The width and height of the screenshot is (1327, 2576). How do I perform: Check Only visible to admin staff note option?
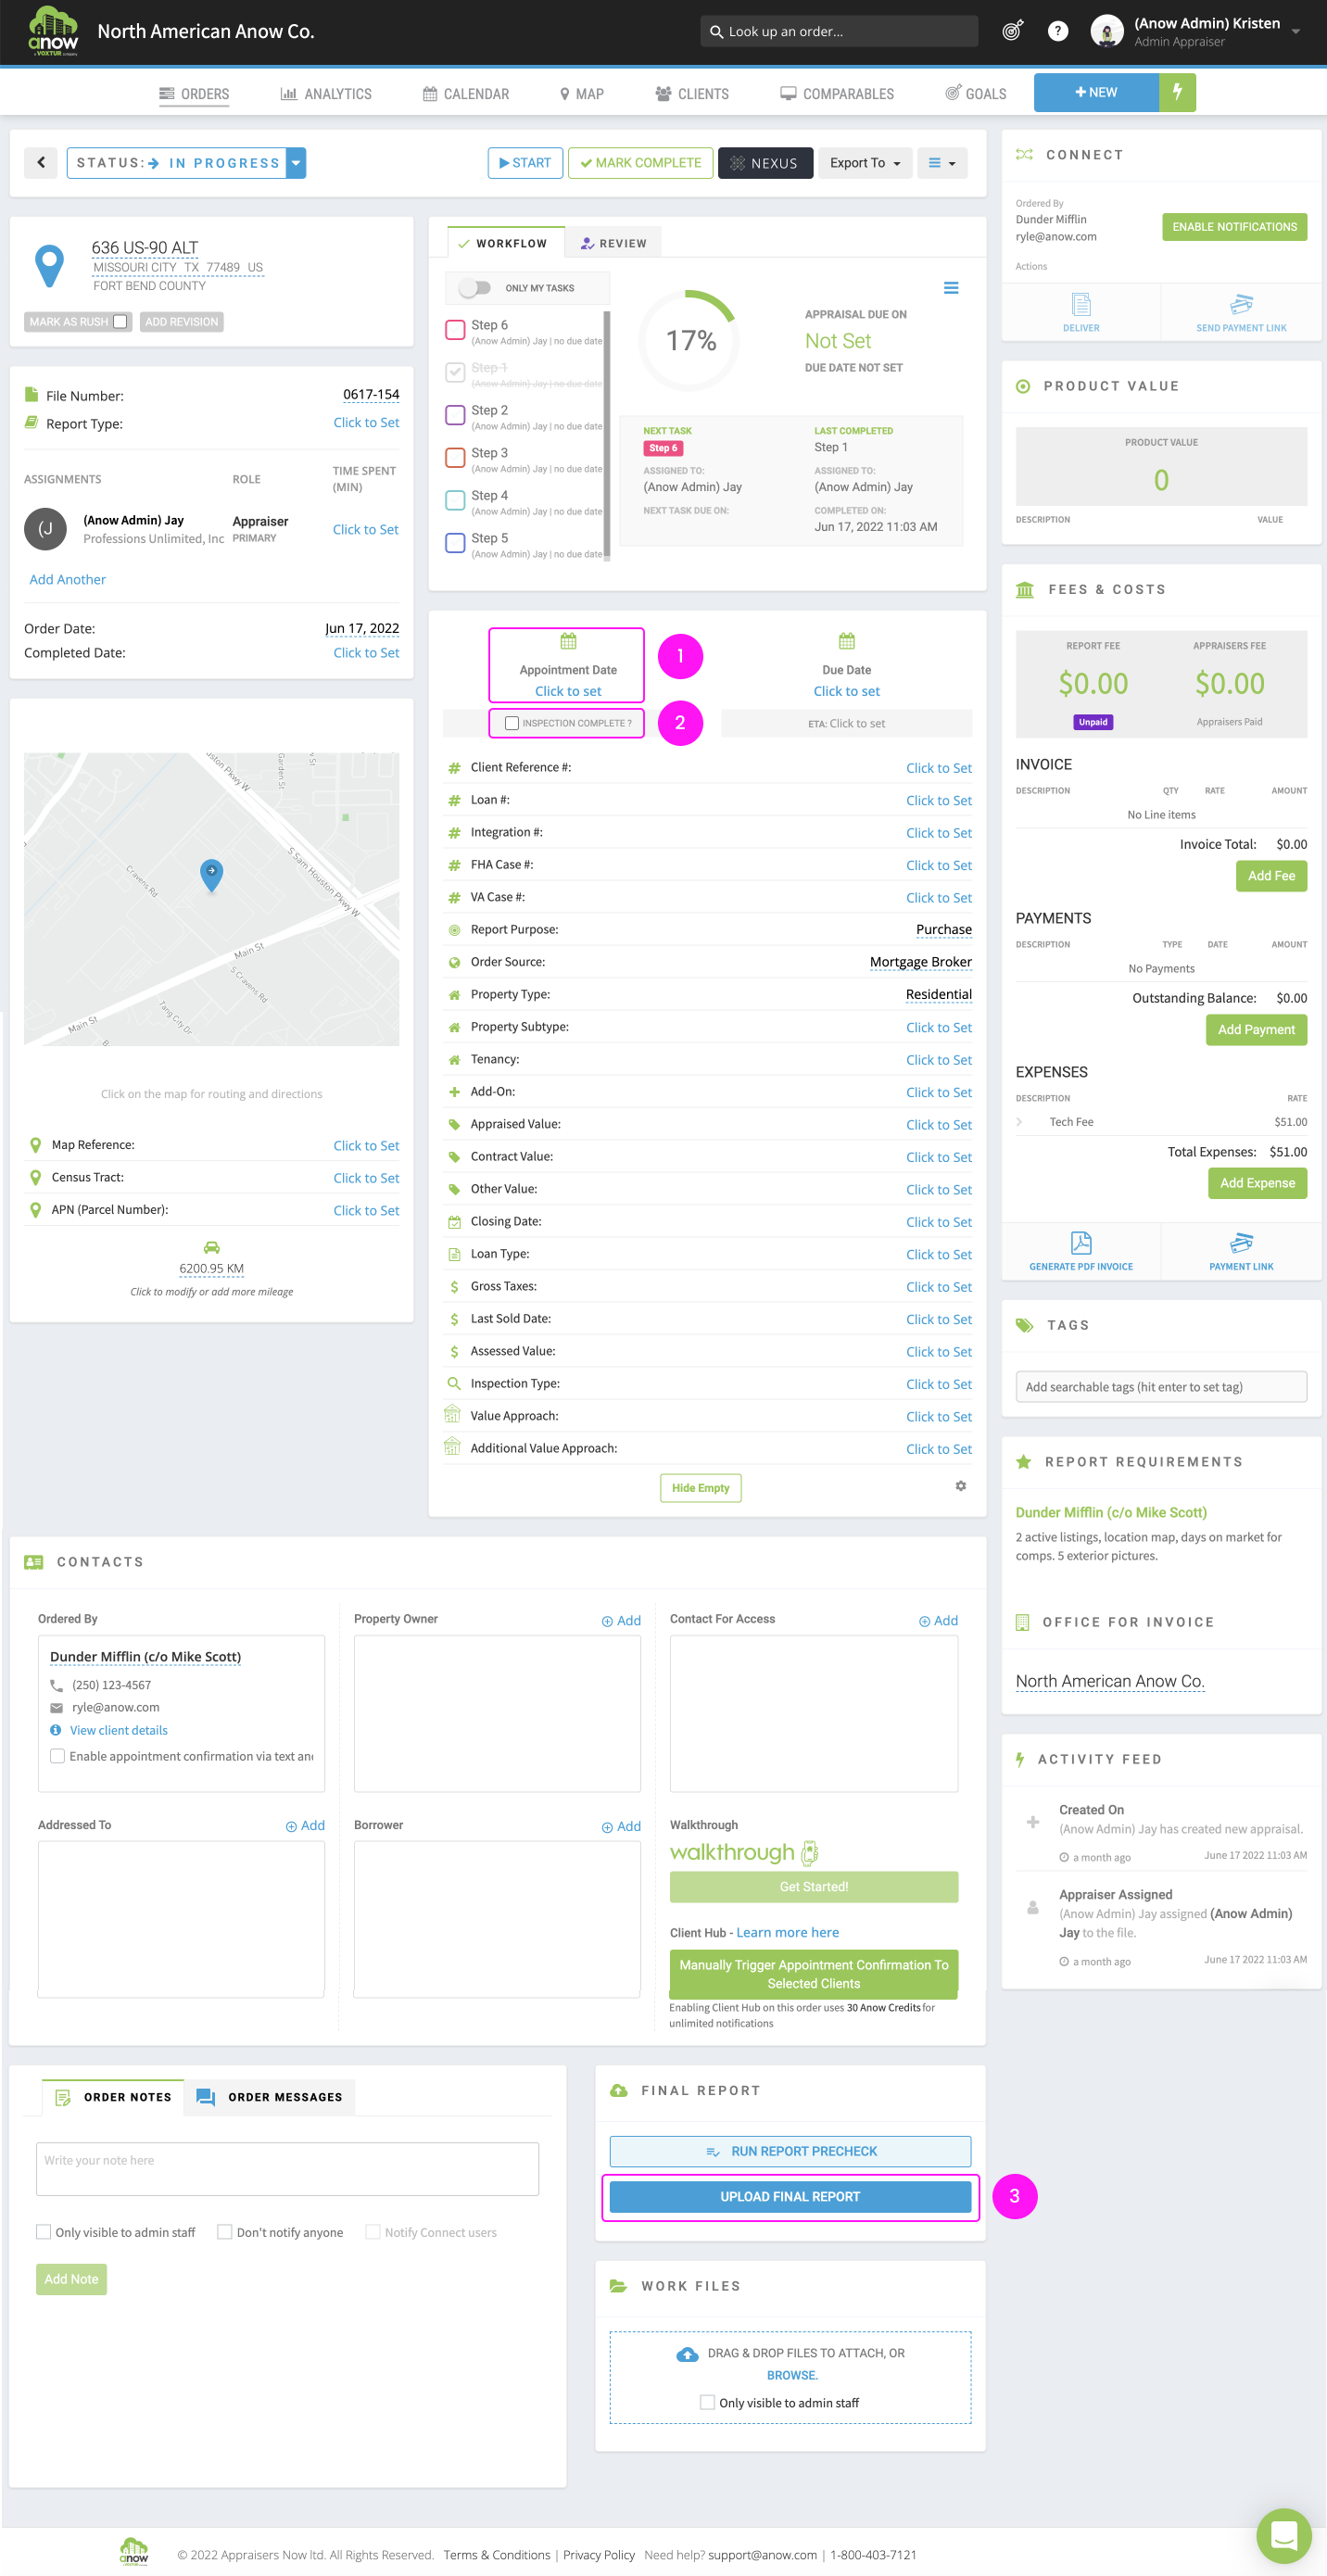point(44,2231)
